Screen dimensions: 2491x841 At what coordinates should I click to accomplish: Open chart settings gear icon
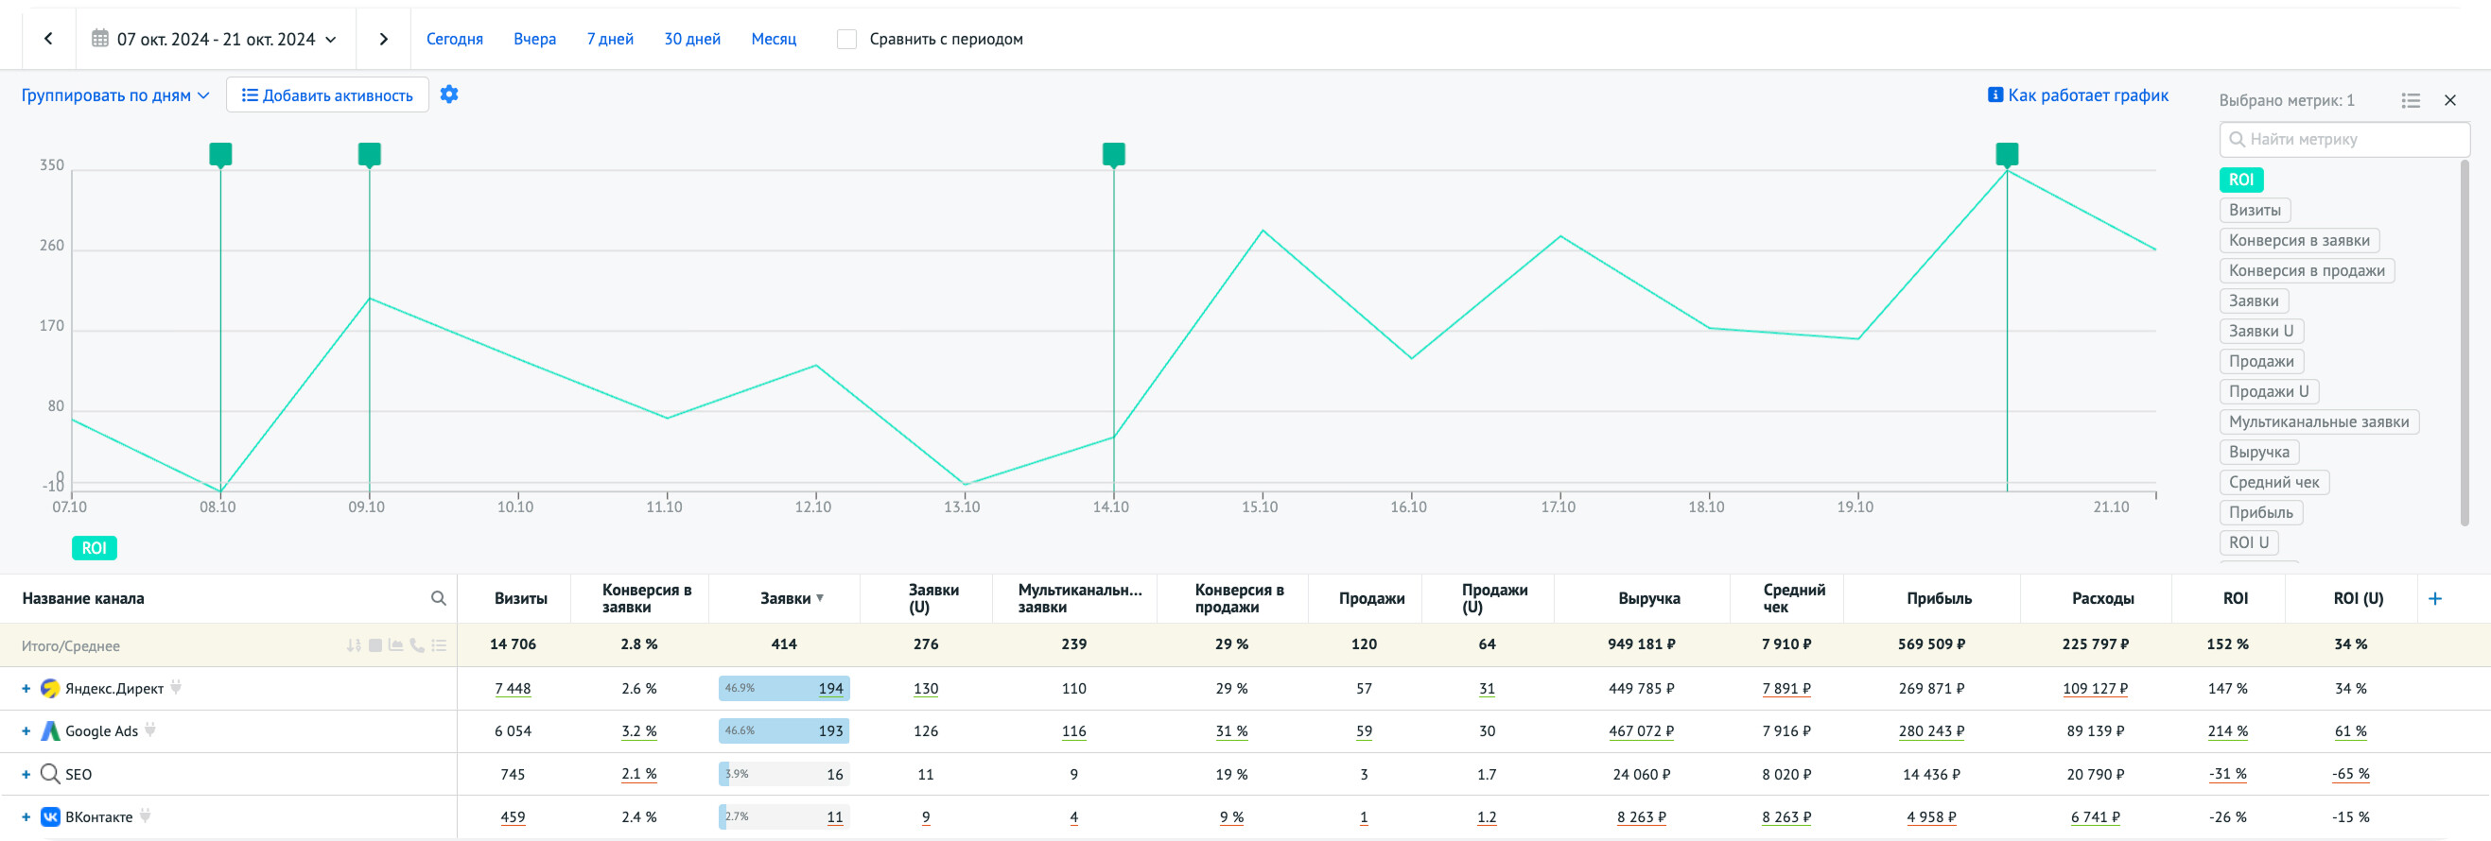pyautogui.click(x=448, y=94)
